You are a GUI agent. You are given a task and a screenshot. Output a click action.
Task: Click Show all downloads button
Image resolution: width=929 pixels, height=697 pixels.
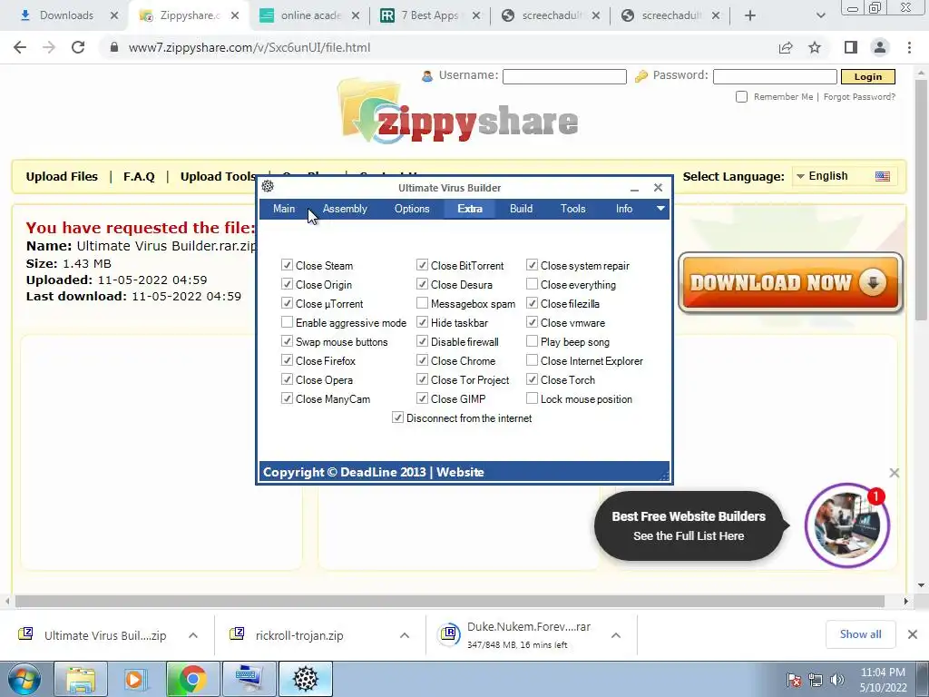click(x=860, y=634)
